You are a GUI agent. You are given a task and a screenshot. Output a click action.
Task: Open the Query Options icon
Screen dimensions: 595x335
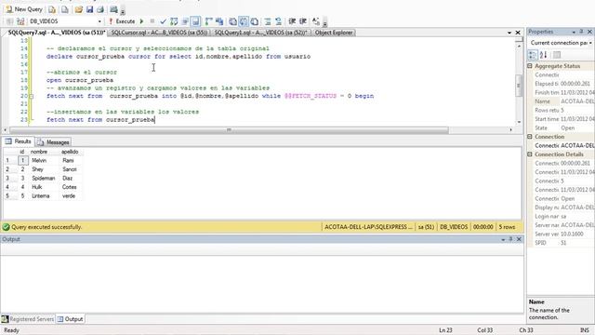point(185,21)
